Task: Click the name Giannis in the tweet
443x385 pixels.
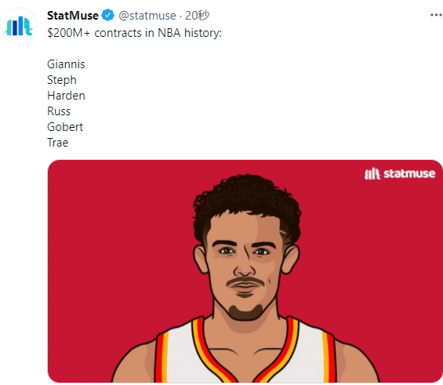Action: click(66, 64)
